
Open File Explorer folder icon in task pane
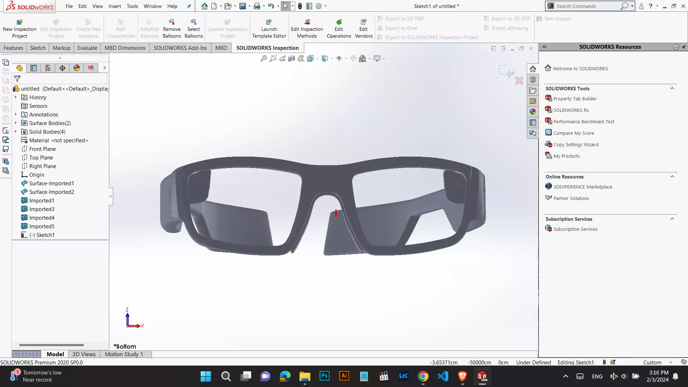point(533,90)
